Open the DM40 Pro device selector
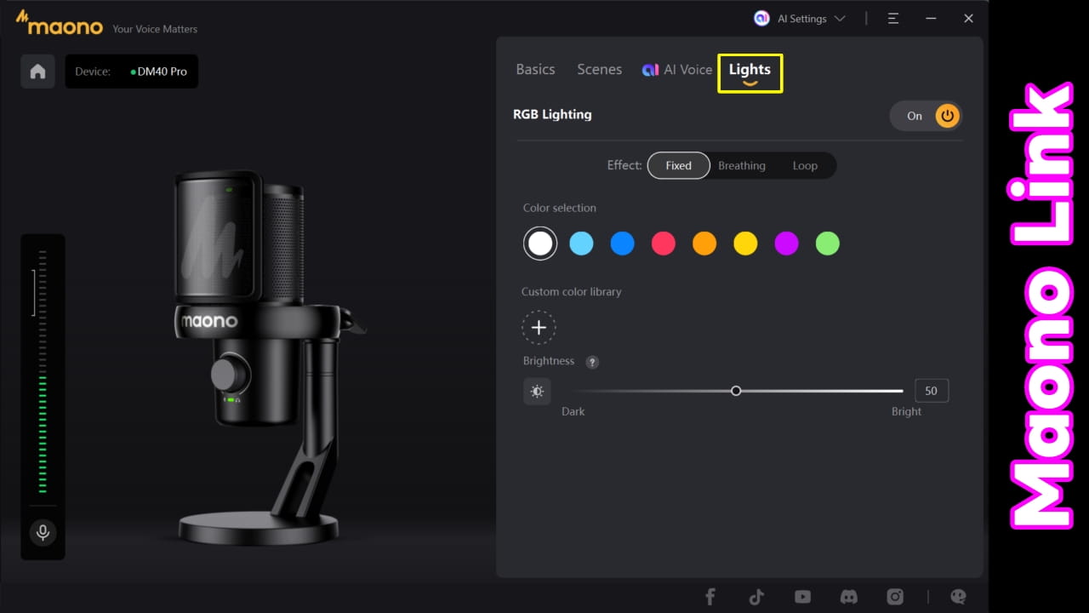Viewport: 1089px width, 613px height. 132,72
